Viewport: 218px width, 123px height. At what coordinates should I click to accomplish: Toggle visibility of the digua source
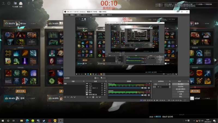102,86
